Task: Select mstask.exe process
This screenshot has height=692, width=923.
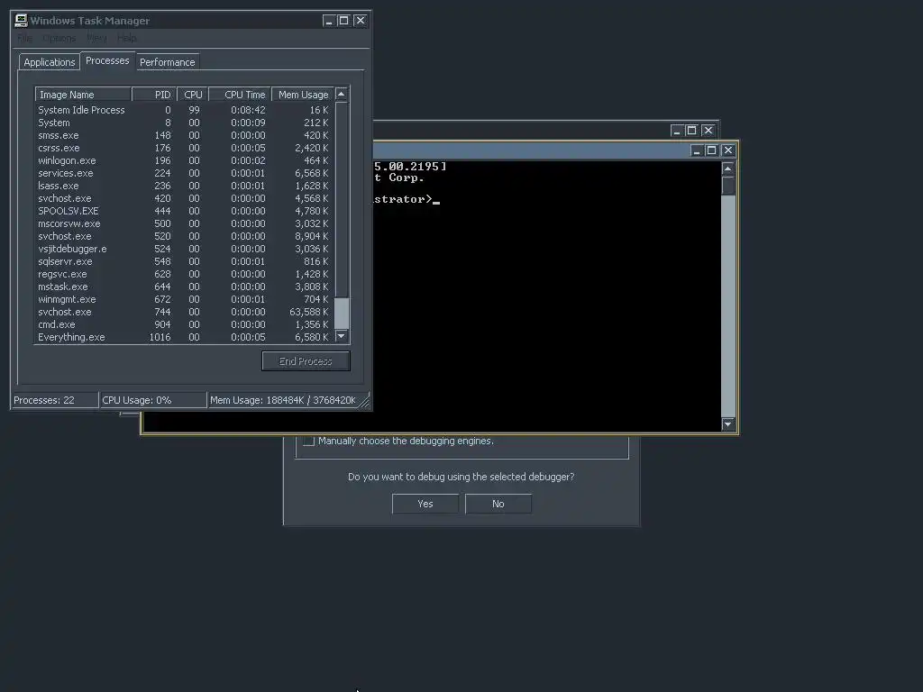Action: [184, 287]
